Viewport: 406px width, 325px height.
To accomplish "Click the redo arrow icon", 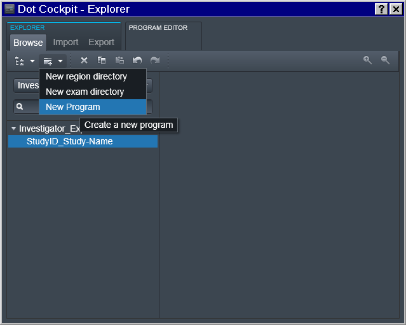I will click(x=155, y=60).
